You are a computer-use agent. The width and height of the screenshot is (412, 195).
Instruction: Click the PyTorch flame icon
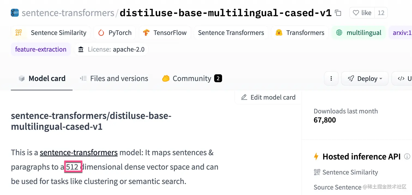101,33
